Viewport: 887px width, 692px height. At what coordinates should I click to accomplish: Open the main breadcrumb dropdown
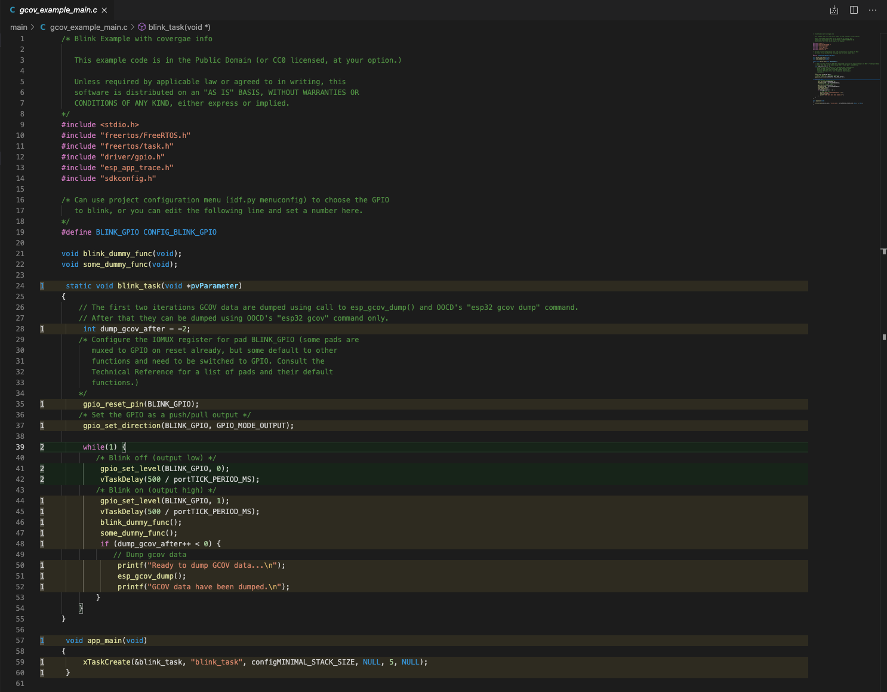(x=19, y=27)
